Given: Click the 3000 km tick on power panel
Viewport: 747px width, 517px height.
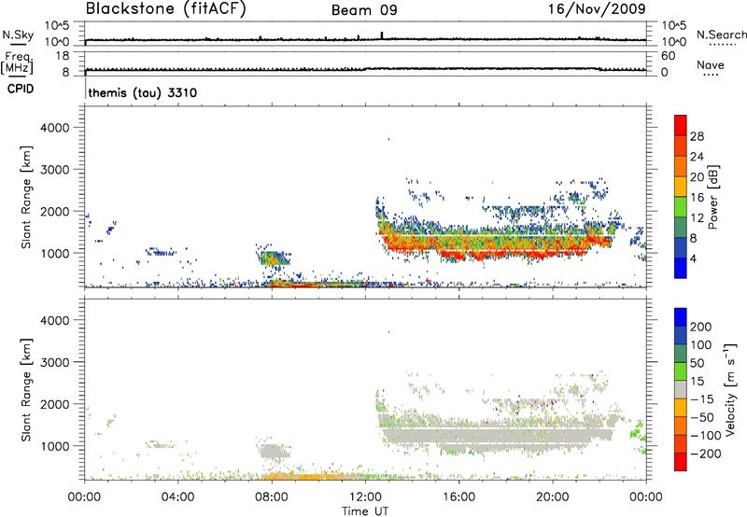Looking at the screenshot, I should click(x=55, y=170).
